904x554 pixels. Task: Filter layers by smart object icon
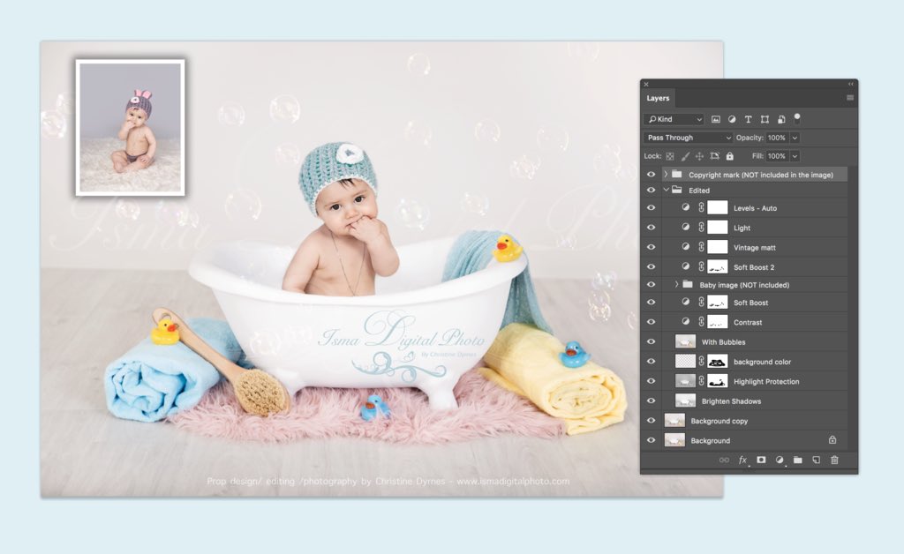[x=781, y=119]
